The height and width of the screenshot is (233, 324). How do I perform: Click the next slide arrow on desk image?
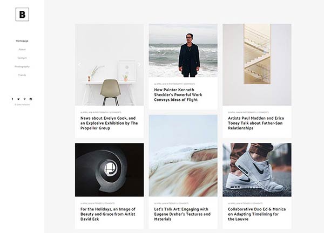click(x=139, y=64)
